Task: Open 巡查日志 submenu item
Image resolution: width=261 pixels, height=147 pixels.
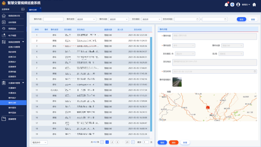Action: pos(12,57)
